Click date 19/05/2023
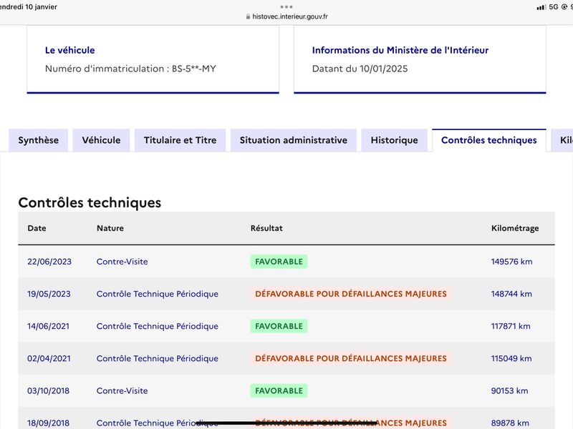573x429 pixels. tap(49, 294)
